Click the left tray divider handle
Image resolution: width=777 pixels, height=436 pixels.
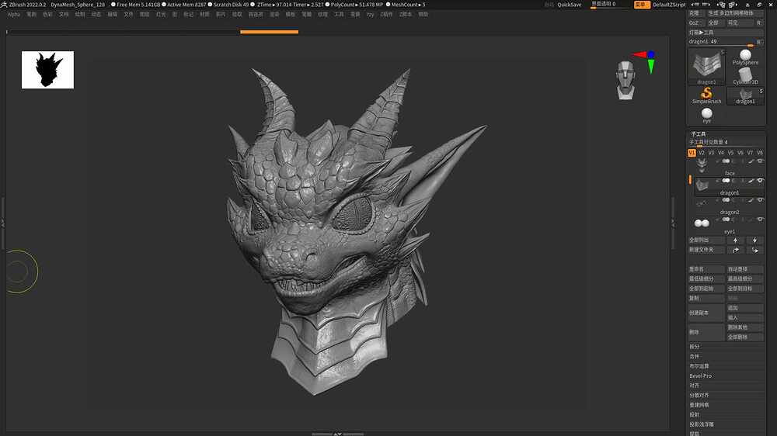click(2, 223)
